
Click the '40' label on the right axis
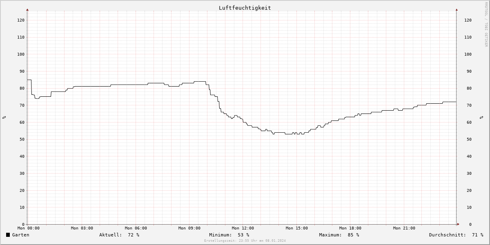pos(469,156)
